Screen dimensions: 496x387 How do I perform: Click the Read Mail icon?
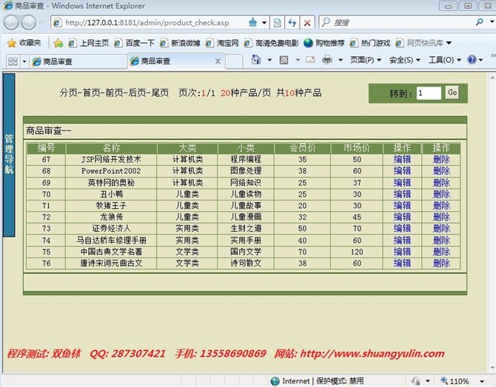click(310, 59)
